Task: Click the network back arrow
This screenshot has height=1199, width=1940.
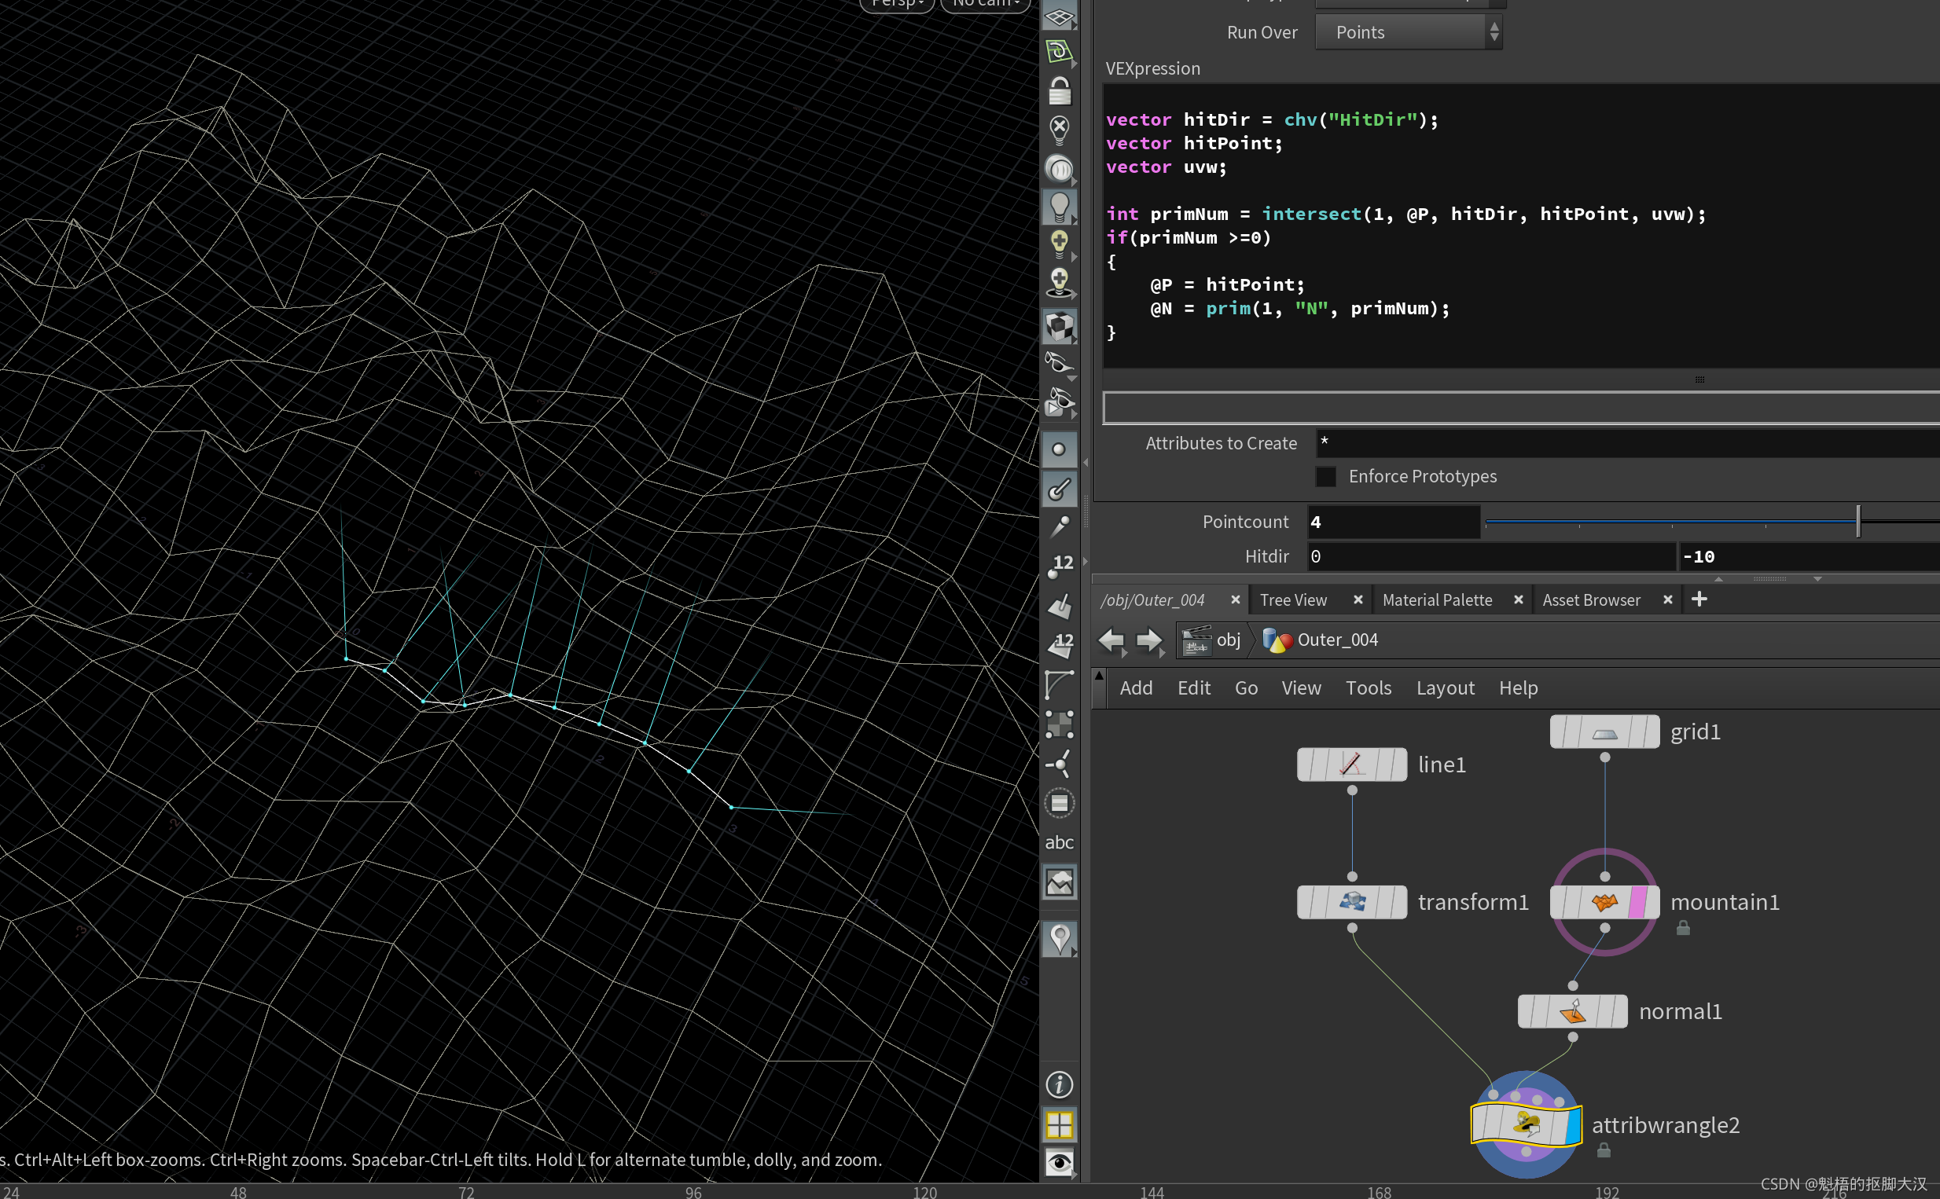Action: click(1111, 640)
